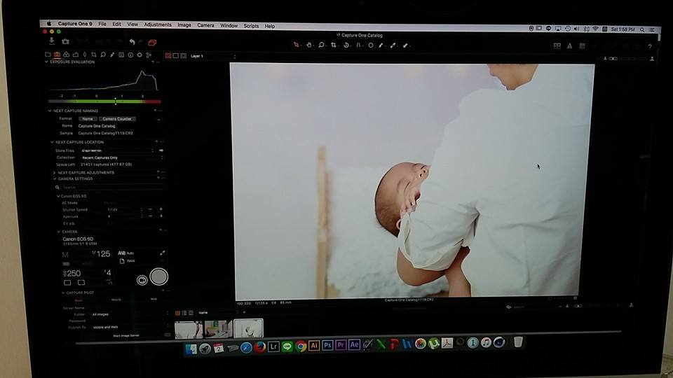Open the Store Files dropdown
The height and width of the screenshot is (378, 673).
(x=117, y=150)
